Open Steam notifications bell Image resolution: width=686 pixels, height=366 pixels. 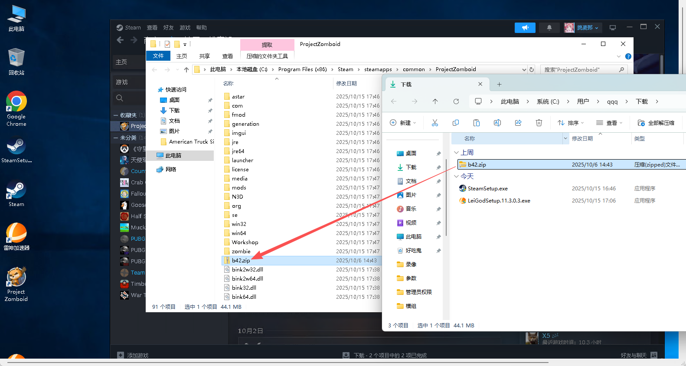tap(549, 28)
